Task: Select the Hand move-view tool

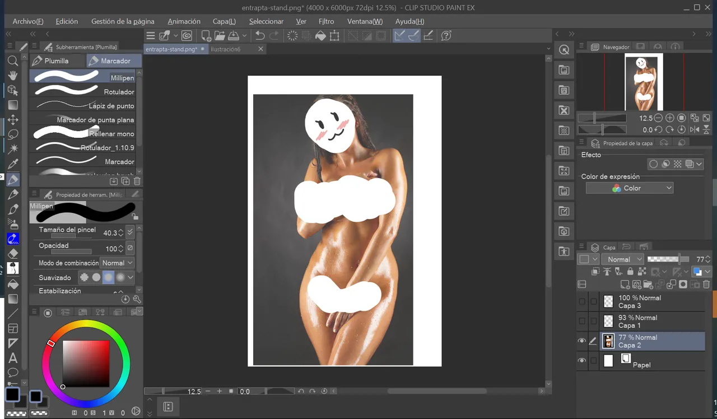Action: (13, 75)
